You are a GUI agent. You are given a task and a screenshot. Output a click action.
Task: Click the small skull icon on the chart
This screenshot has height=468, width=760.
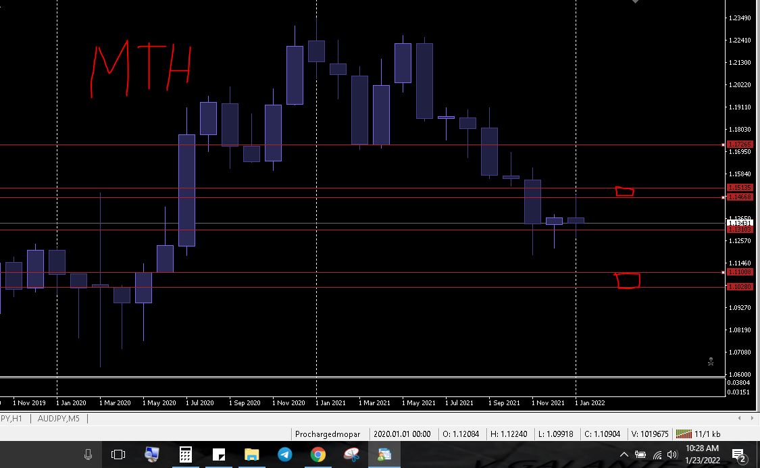(711, 361)
